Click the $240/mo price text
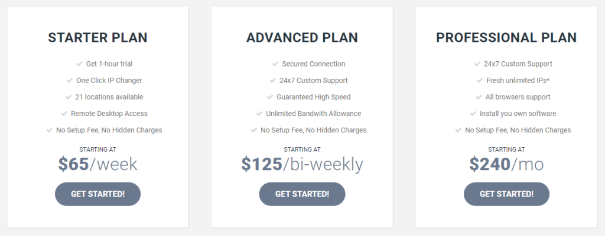 pyautogui.click(x=506, y=164)
